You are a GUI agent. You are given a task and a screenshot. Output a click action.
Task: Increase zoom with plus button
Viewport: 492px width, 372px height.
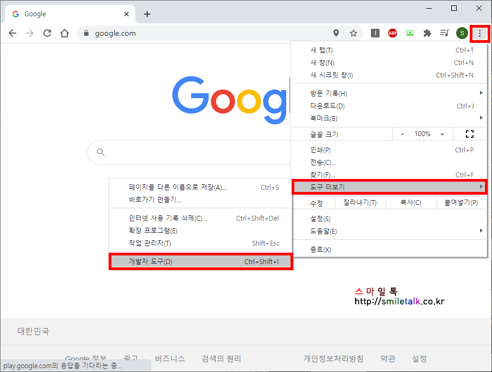(442, 134)
